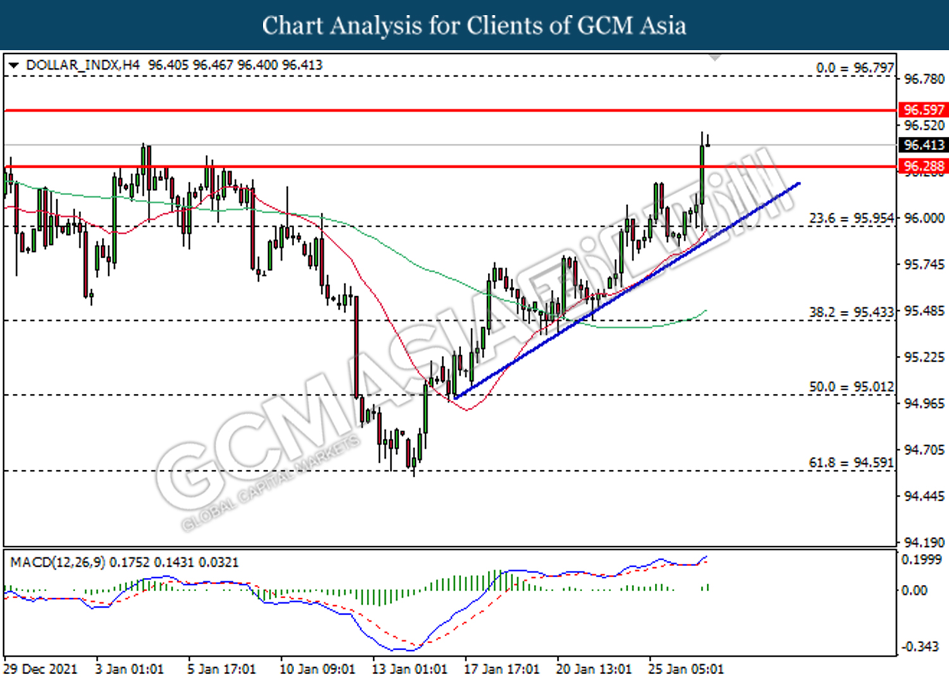Click the 10 Jan 09:01 time label
This screenshot has height=678, width=949.
coord(317,669)
